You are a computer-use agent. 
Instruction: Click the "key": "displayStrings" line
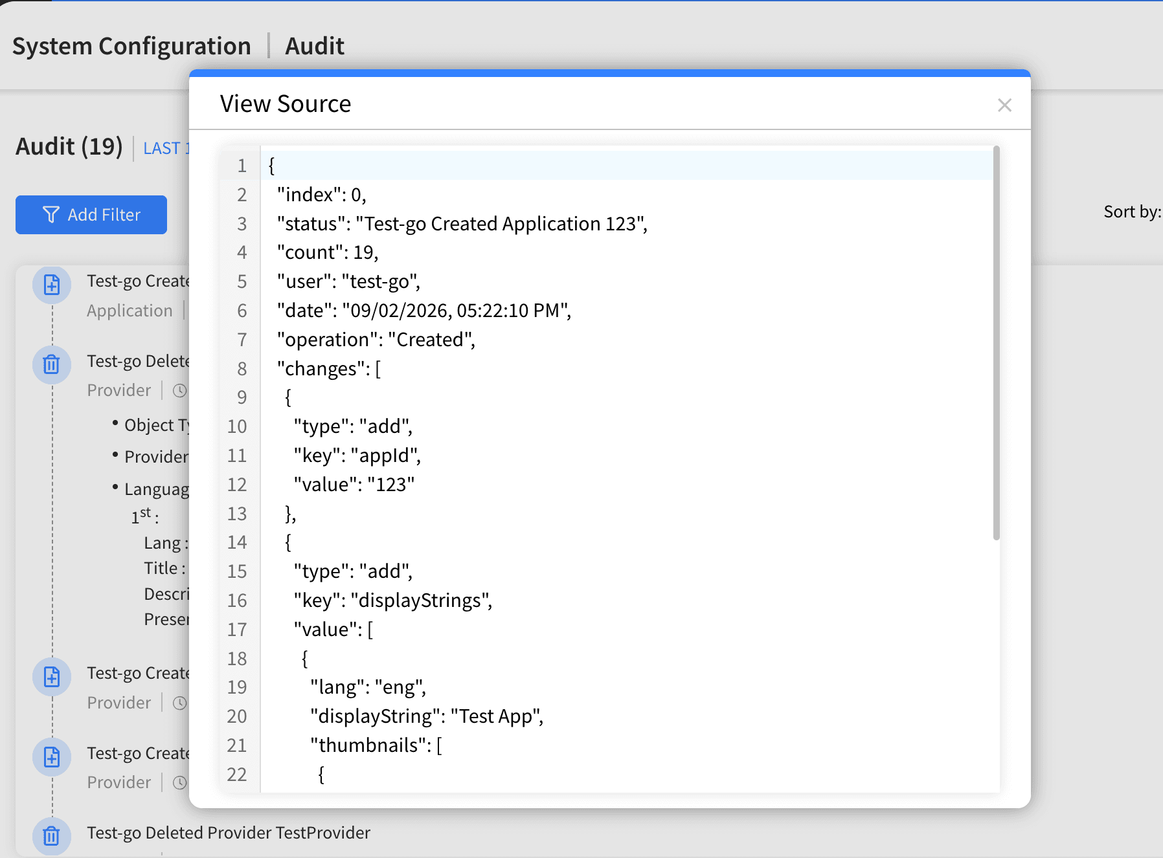pyautogui.click(x=393, y=600)
